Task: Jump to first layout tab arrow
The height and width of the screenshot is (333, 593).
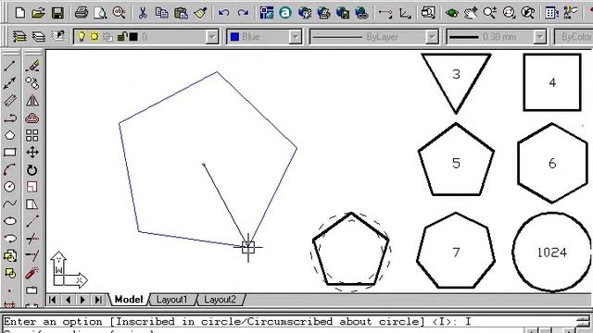Action: coord(53,300)
